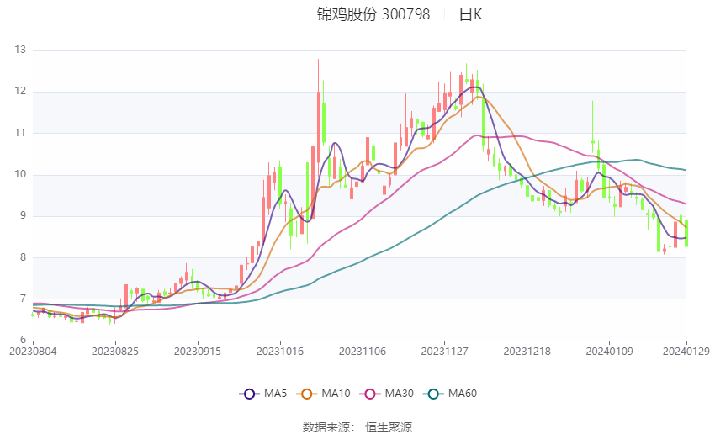Toggle the MA30 legend series
This screenshot has height=434, width=715.
click(387, 394)
